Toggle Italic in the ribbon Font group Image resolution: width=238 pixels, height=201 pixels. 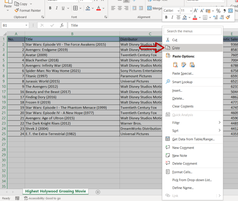[57, 8]
